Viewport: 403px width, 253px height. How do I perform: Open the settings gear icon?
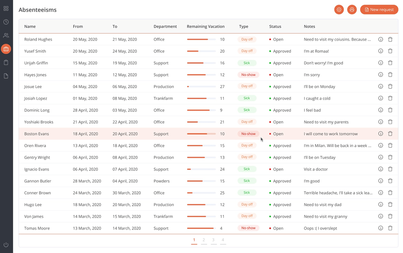[x=339, y=9]
